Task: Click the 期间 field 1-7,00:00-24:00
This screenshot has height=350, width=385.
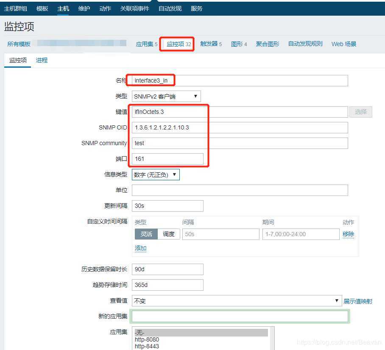Action: tap(301, 234)
